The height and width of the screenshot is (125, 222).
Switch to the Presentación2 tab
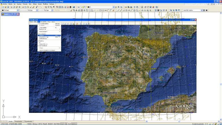coord(28,122)
